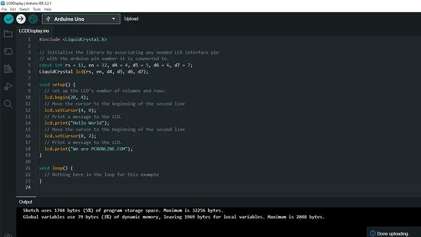Open the Sketch menu

[24, 9]
